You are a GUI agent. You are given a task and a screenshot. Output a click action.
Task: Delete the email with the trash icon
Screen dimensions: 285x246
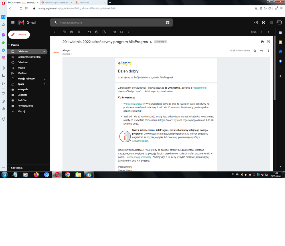[79, 32]
